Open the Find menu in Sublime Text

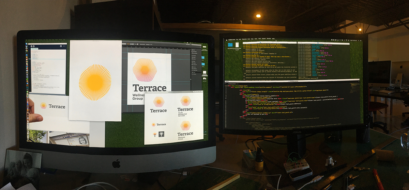249,39
